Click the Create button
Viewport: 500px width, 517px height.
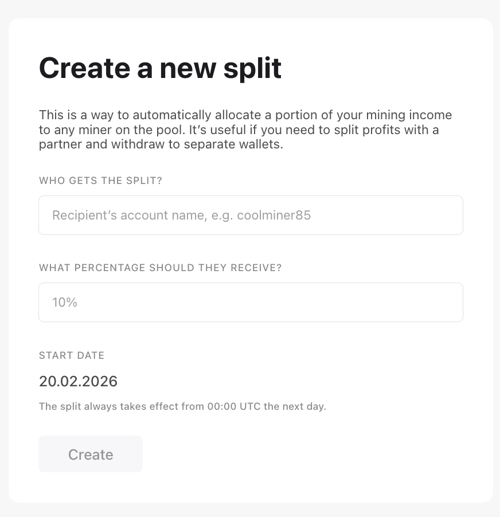point(91,455)
